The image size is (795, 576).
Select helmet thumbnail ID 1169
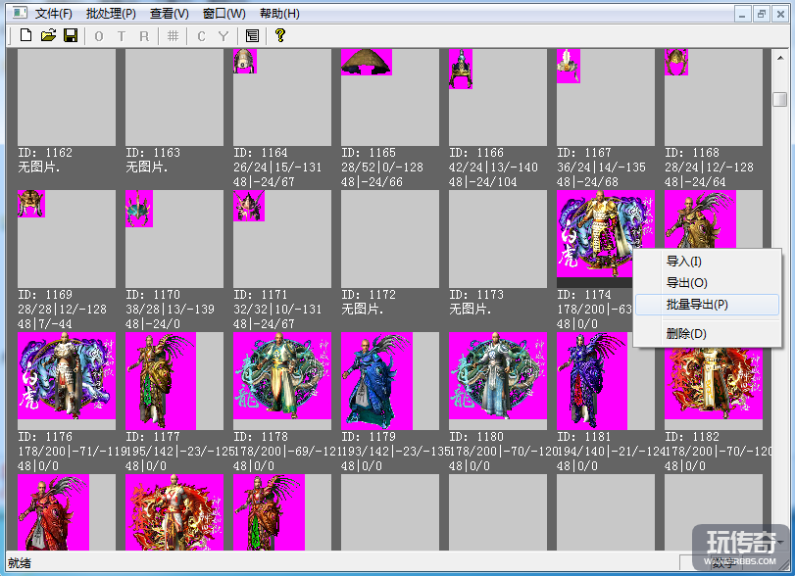click(67, 239)
